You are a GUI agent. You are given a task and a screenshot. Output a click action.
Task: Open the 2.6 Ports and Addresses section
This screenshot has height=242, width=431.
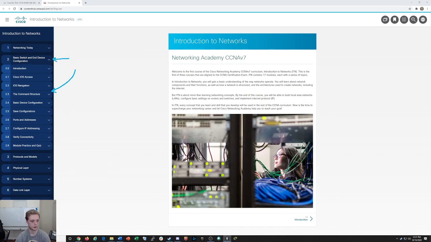pos(27,120)
